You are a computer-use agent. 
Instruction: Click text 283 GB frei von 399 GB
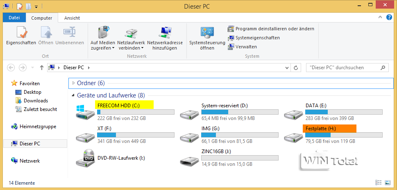330,118
